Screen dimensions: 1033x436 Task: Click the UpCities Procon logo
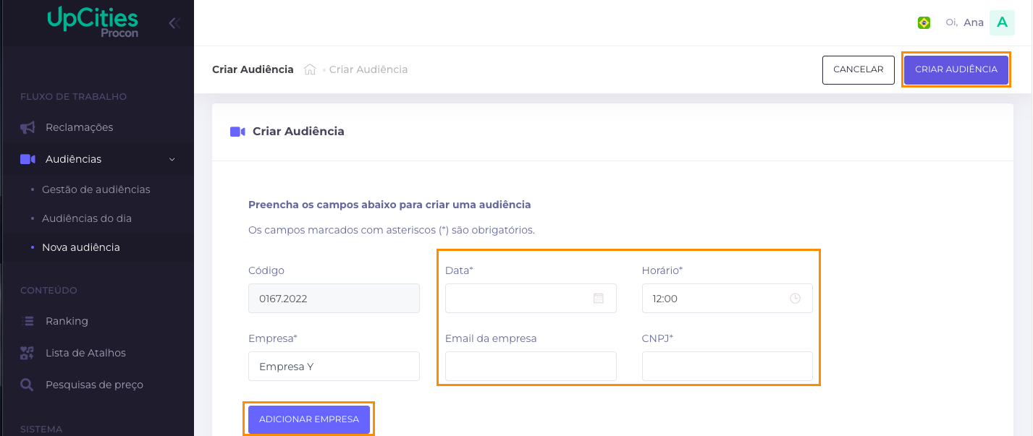coord(93,22)
